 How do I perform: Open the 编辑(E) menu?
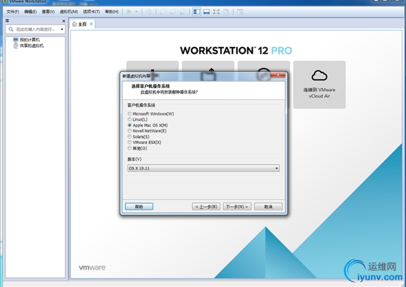[x=30, y=11]
